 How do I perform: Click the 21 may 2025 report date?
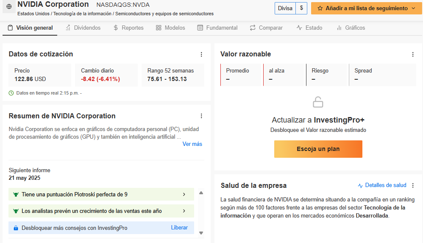[x=24, y=178]
